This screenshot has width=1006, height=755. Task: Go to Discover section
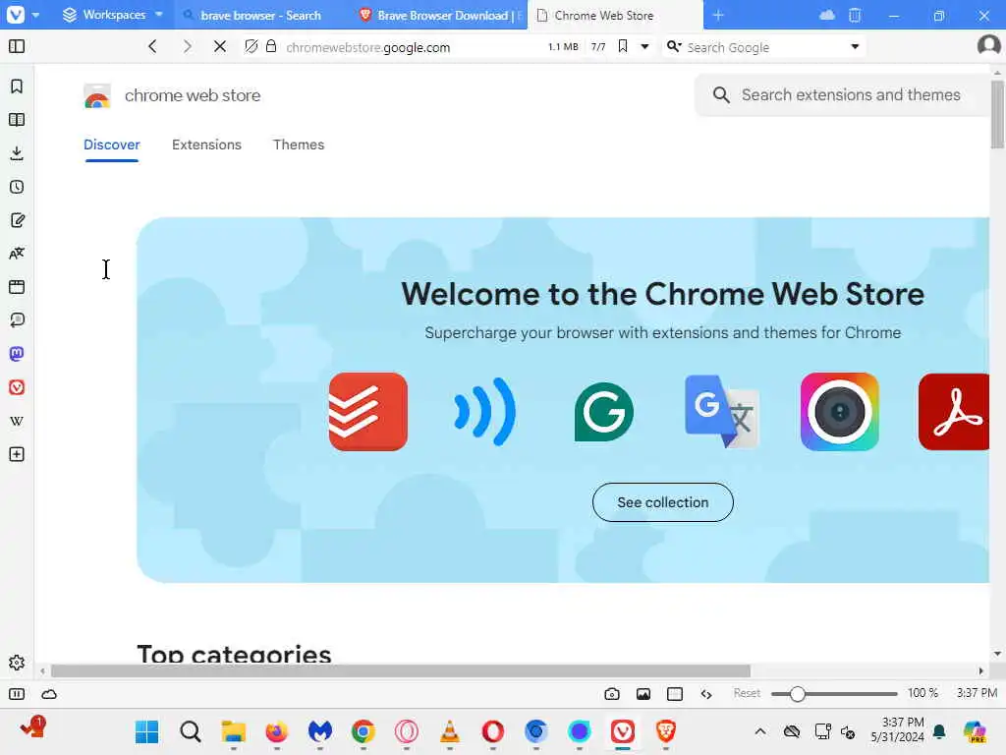(x=112, y=145)
